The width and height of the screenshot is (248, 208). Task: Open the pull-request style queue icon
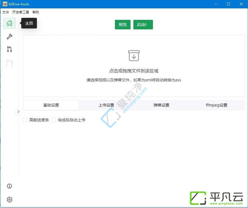pos(10,49)
